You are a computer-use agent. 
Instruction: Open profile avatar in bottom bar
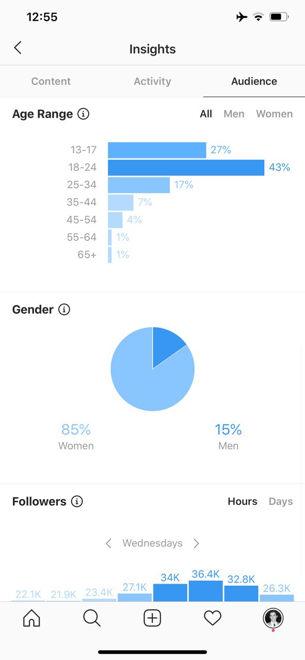(x=273, y=618)
